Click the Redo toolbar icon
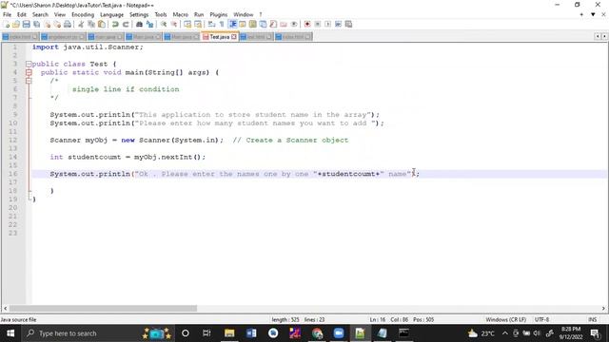Screen dimensions: 609x342 click(x=126, y=24)
